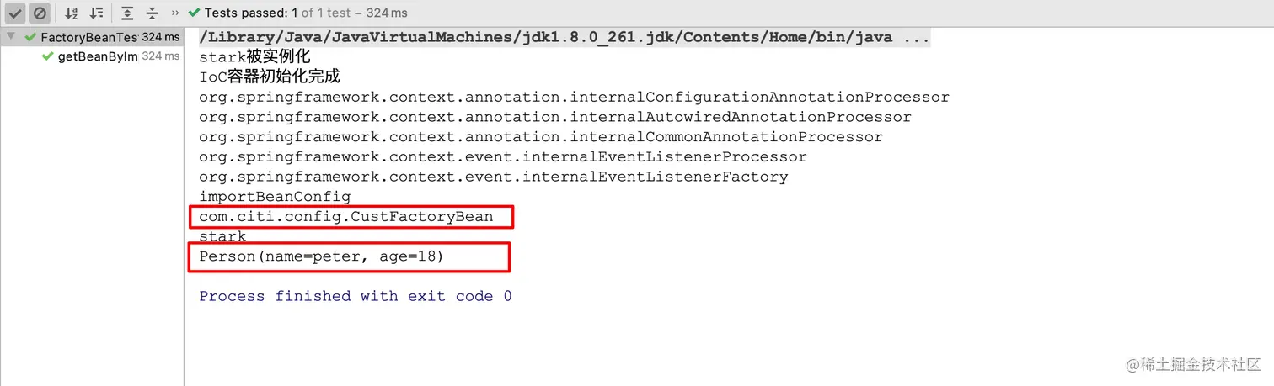
Task: Click the Person(name=peter, age=18) output line
Action: (321, 256)
